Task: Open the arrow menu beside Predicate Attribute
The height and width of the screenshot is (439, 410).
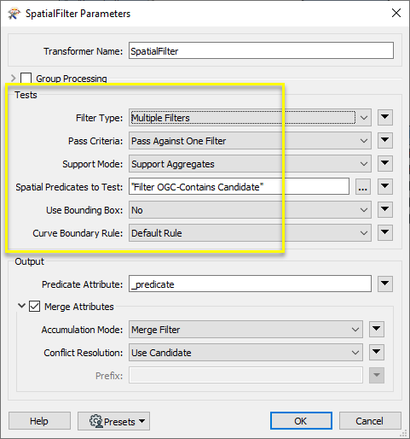Action: (x=385, y=284)
